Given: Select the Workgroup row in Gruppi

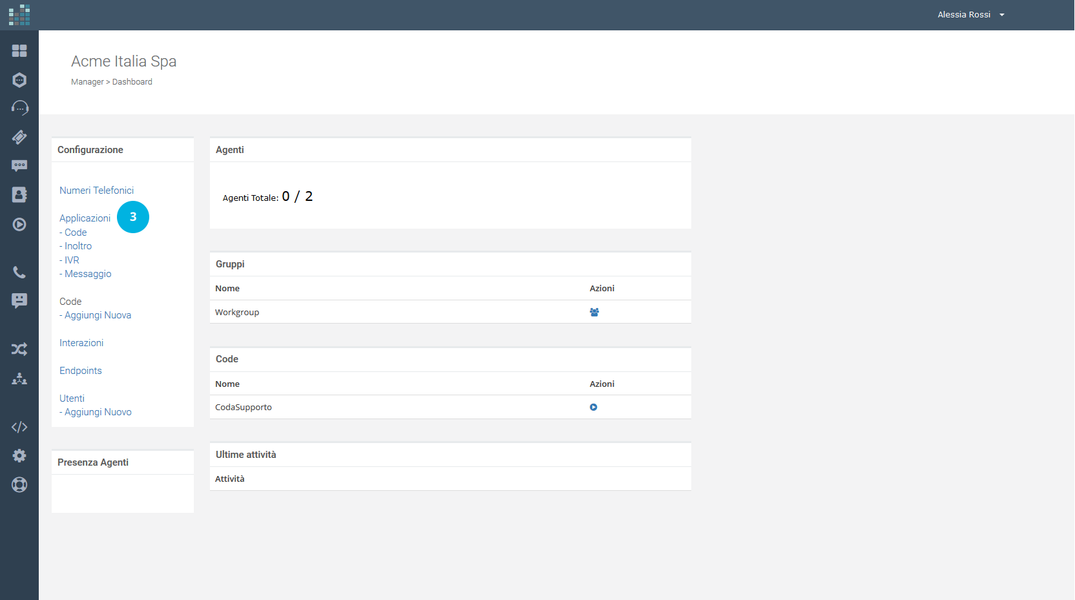Looking at the screenshot, I should [450, 312].
